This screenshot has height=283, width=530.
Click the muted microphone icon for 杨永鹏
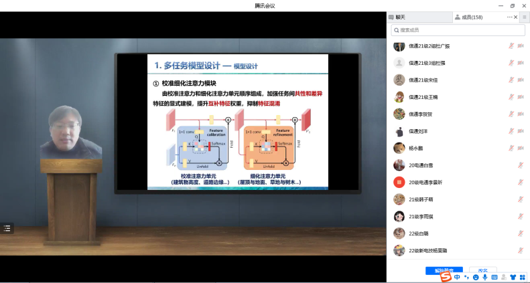click(x=511, y=148)
